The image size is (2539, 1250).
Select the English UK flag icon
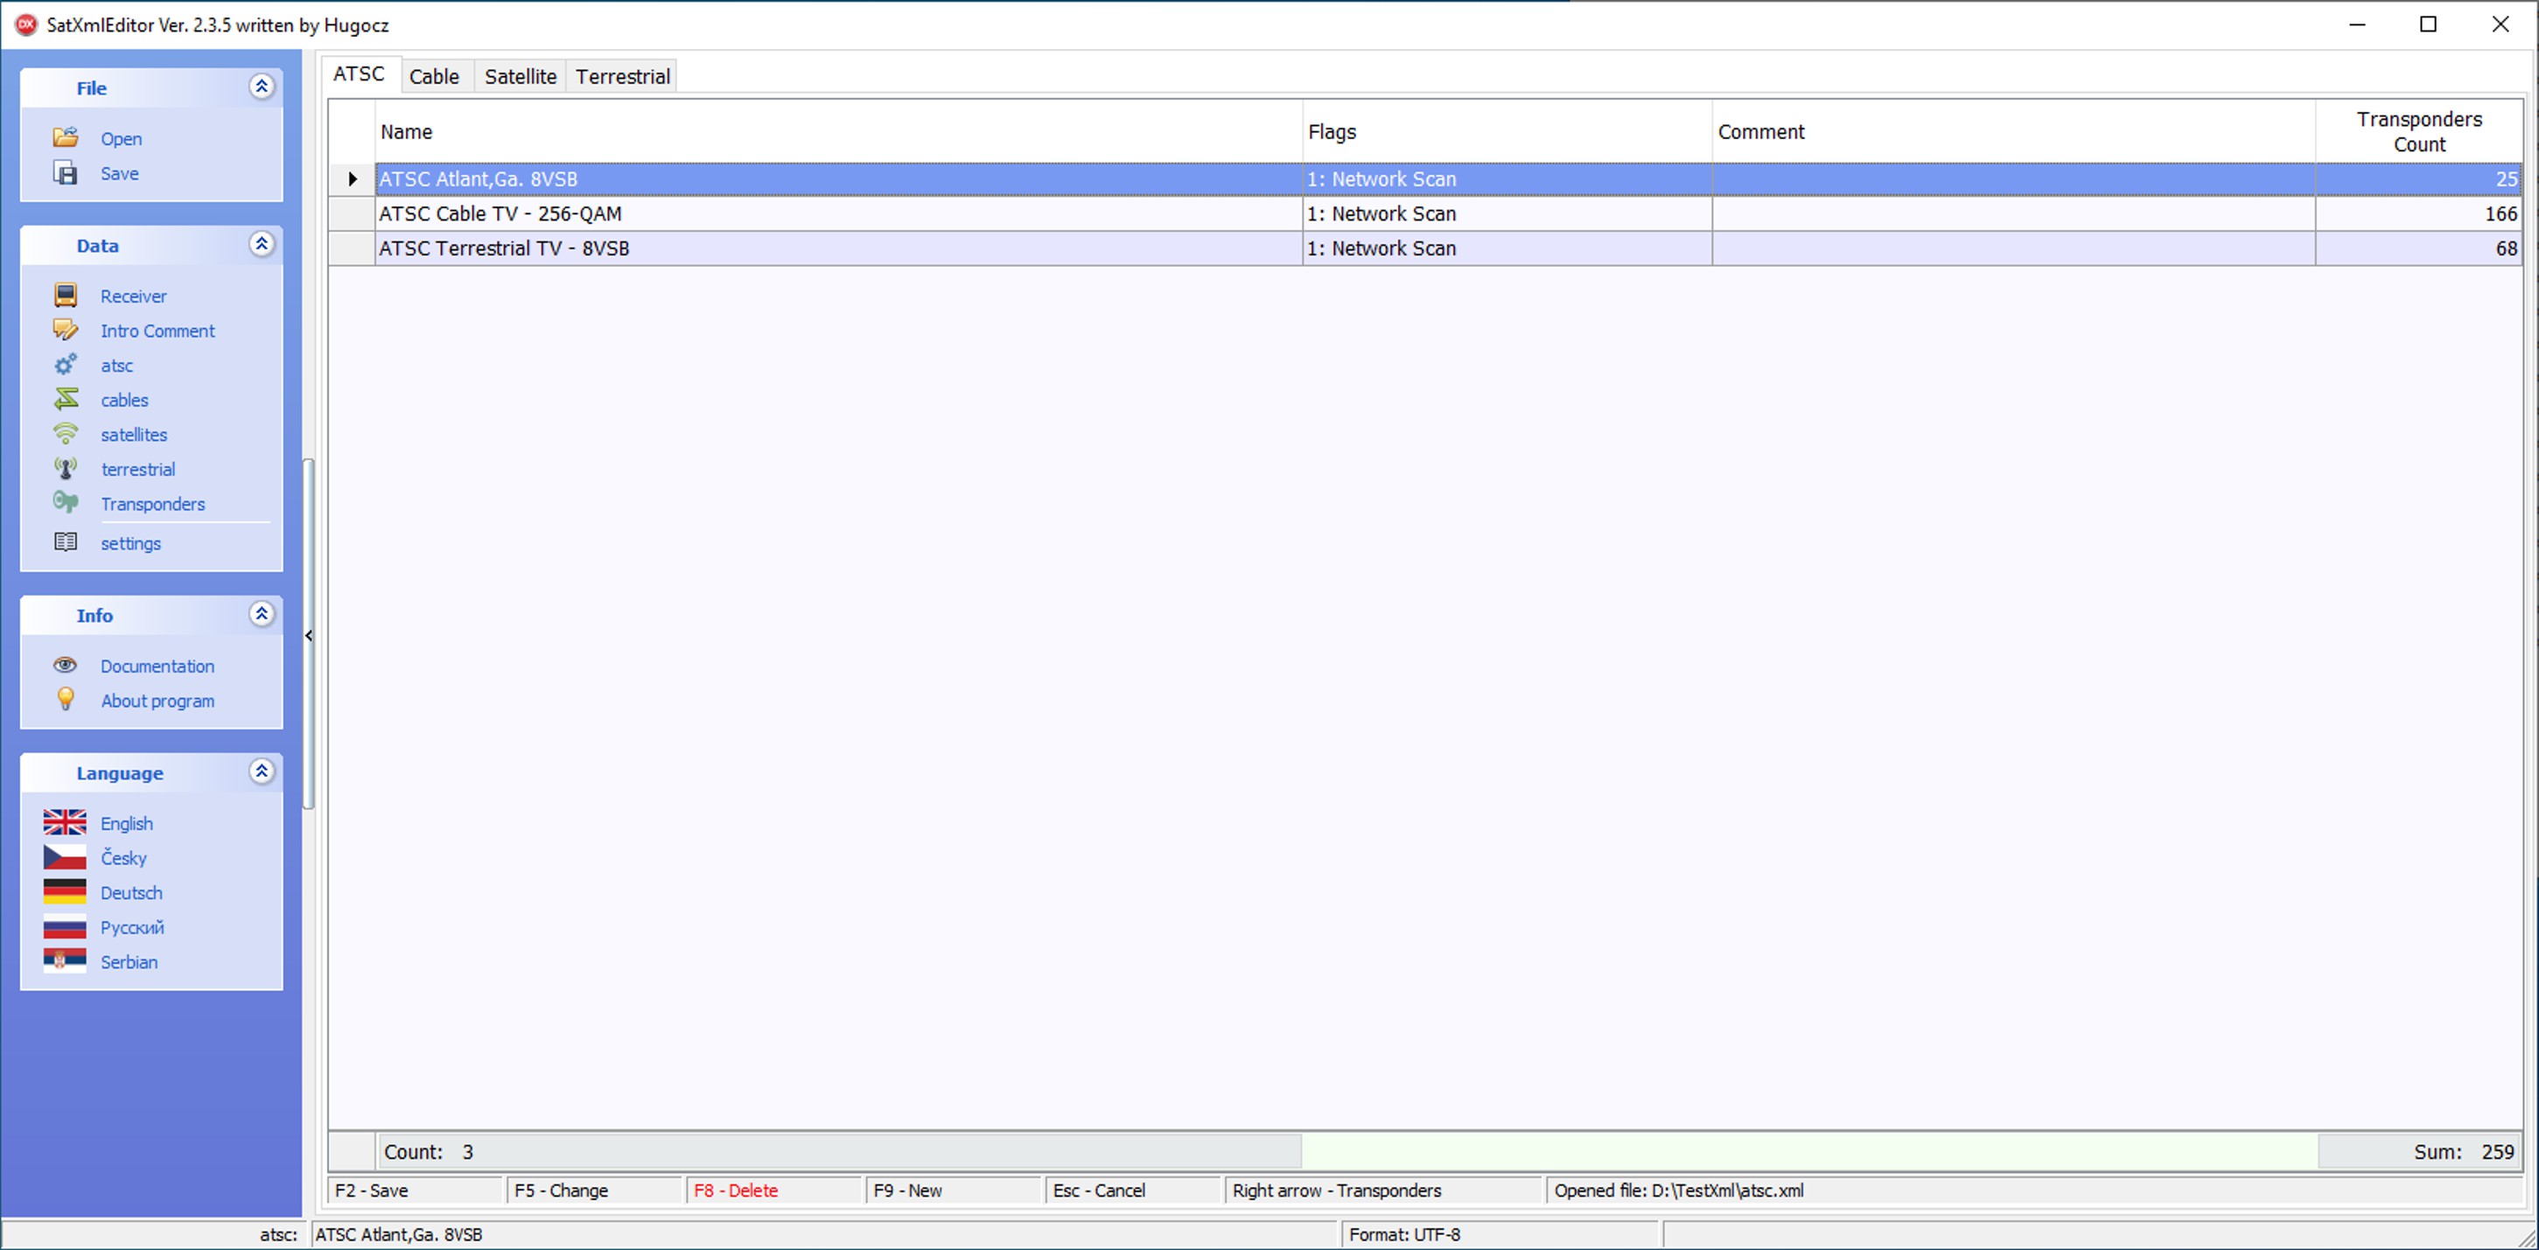(x=65, y=822)
